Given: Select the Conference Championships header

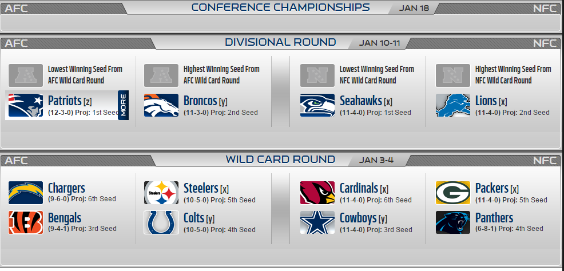Looking at the screenshot, I should pyautogui.click(x=280, y=7).
